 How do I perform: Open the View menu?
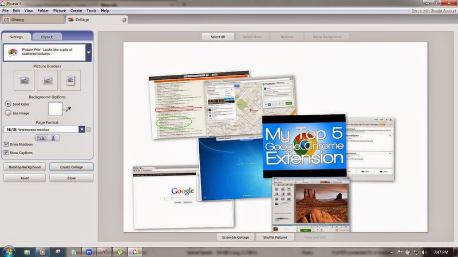click(29, 11)
